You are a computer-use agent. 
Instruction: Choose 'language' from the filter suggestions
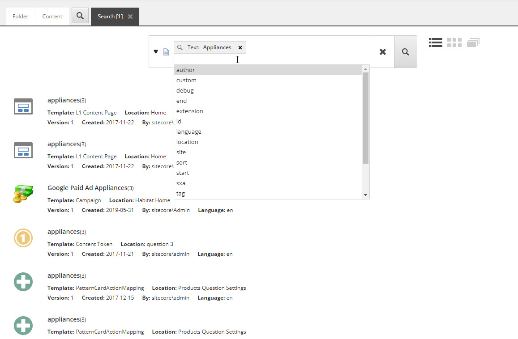(268, 131)
